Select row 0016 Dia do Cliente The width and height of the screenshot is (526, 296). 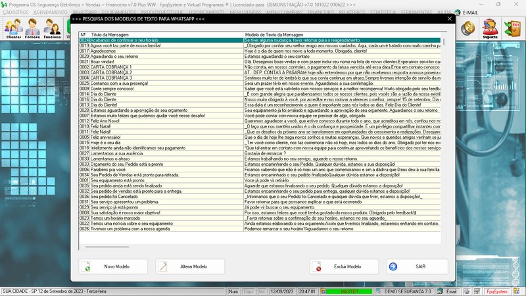[x=260, y=99]
